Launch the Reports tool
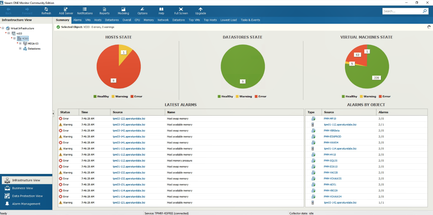 (x=104, y=11)
